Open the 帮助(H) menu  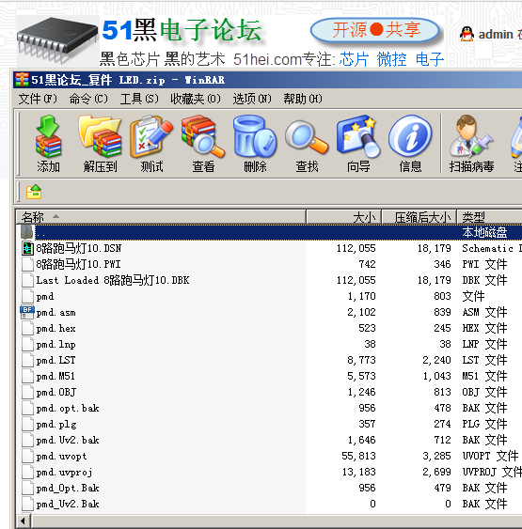303,99
